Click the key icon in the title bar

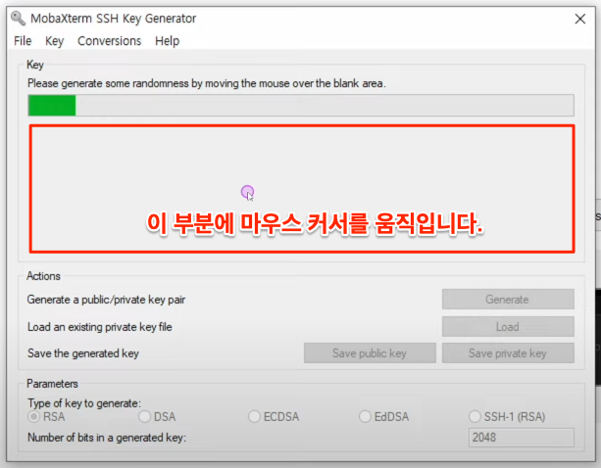[18, 18]
